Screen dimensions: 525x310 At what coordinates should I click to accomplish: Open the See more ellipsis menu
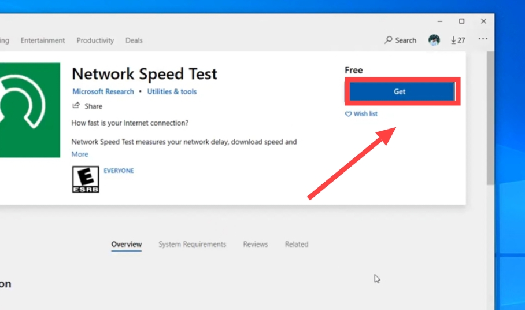pyautogui.click(x=483, y=39)
